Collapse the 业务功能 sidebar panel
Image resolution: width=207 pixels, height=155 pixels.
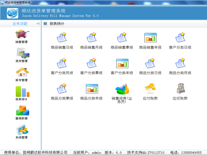[x=38, y=24]
